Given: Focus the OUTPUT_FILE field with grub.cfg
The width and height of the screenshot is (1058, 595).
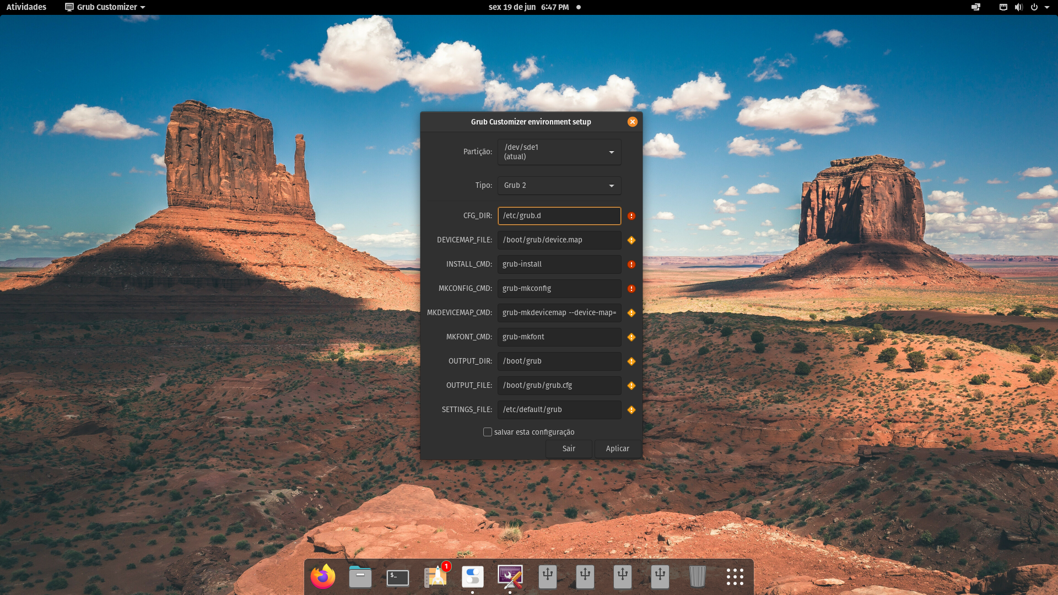Looking at the screenshot, I should pyautogui.click(x=559, y=386).
